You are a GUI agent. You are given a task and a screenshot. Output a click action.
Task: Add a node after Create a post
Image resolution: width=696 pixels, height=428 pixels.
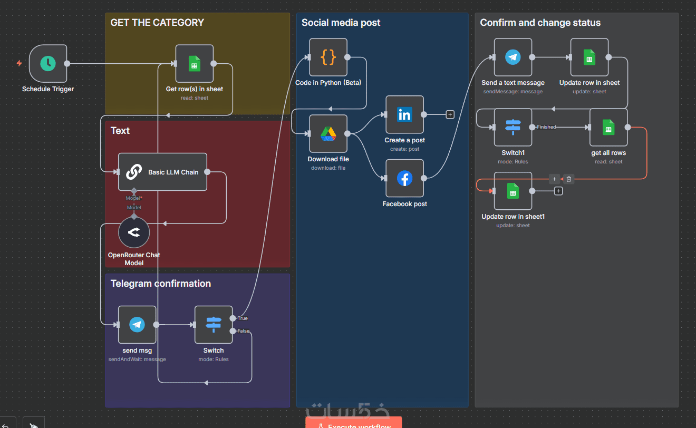pyautogui.click(x=450, y=114)
